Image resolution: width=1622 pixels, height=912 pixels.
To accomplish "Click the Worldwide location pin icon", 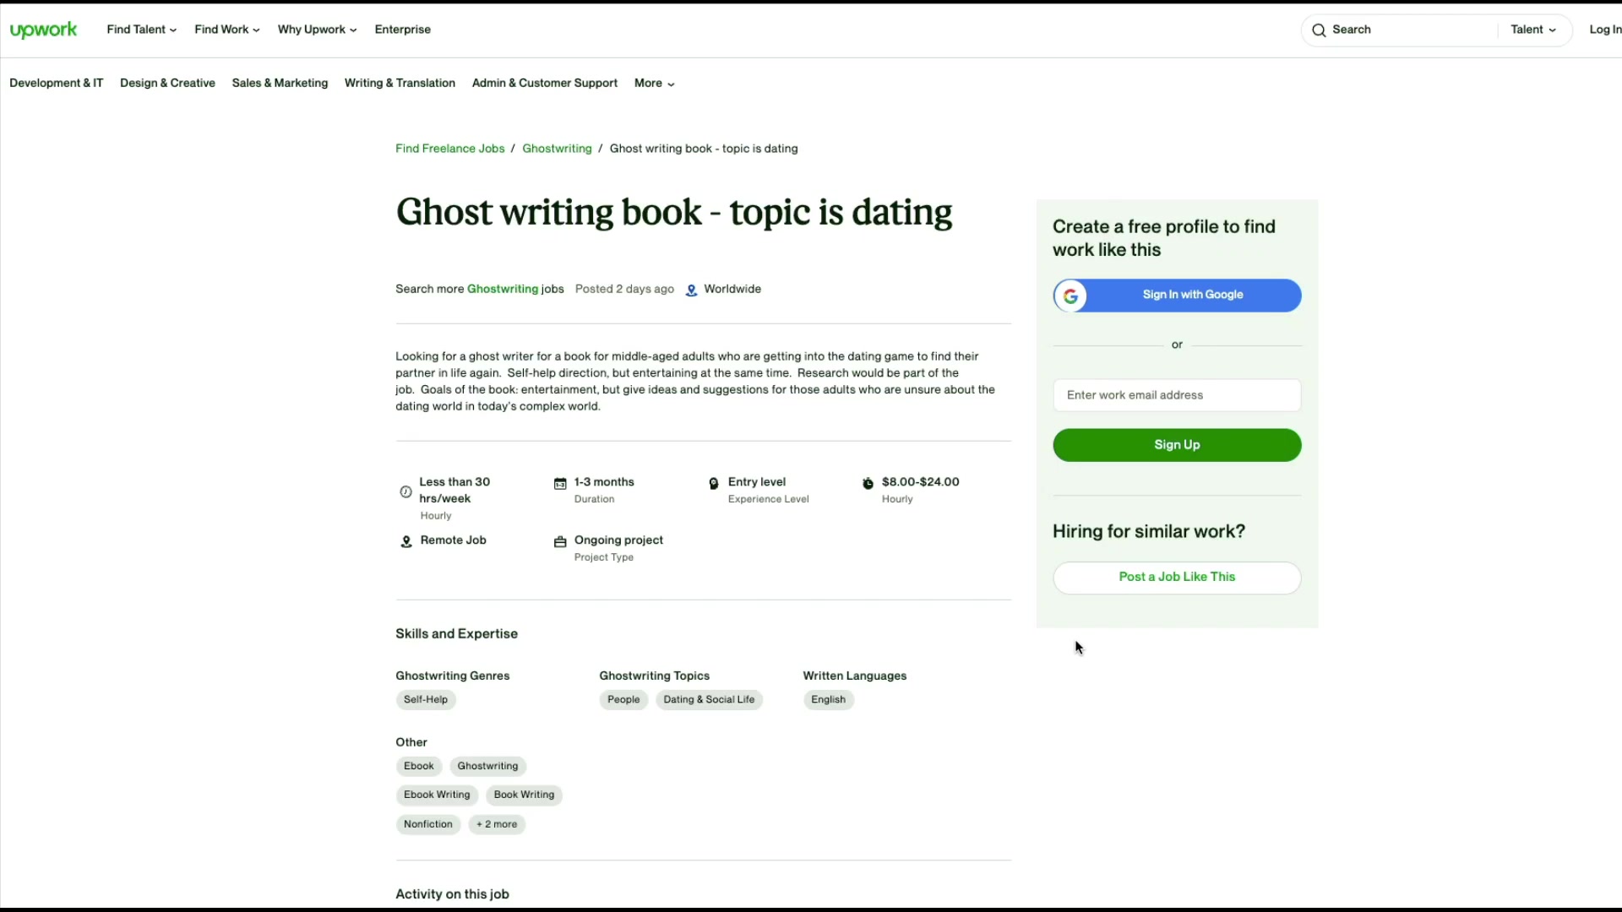I will pyautogui.click(x=691, y=290).
